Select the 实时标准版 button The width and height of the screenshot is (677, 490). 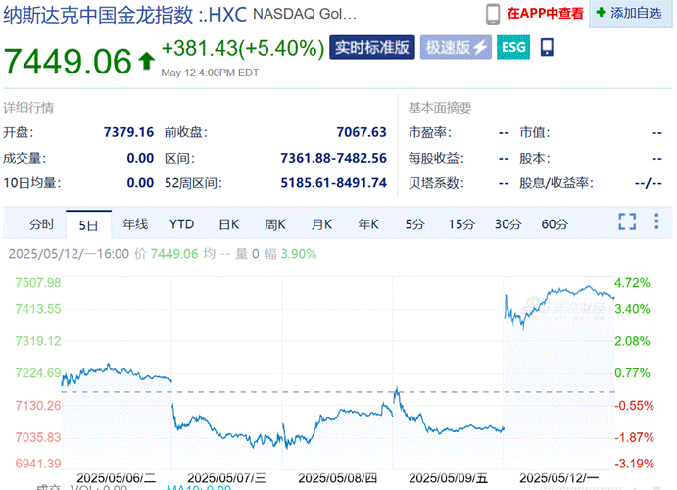coord(371,47)
